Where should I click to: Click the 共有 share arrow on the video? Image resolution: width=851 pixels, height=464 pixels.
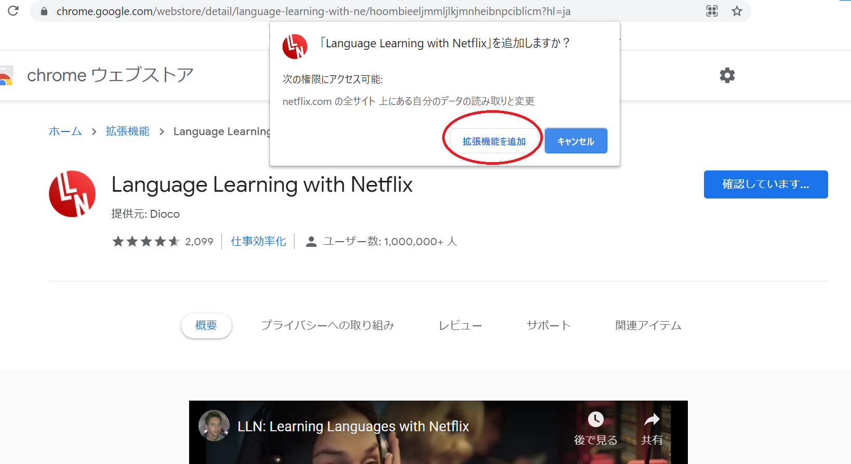click(651, 419)
